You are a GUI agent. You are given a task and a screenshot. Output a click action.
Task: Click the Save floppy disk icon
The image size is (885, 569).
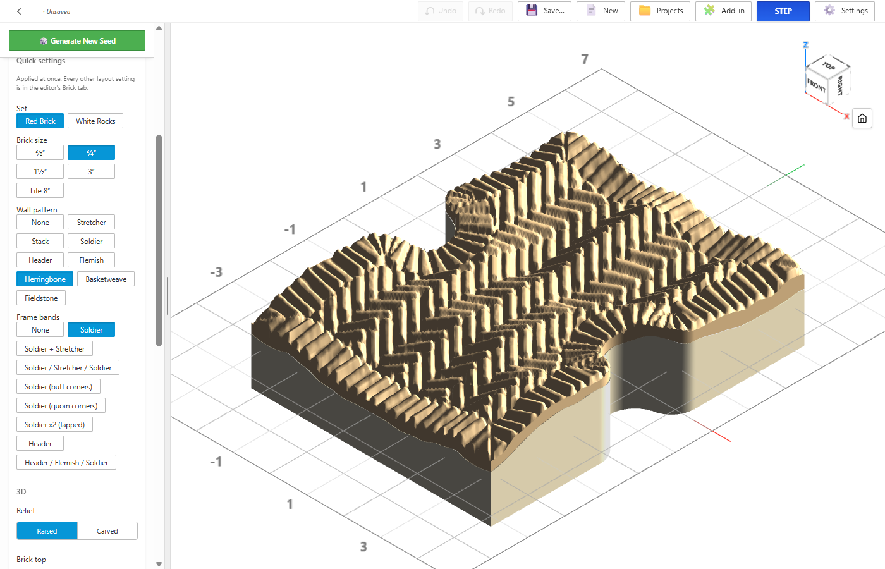click(x=532, y=11)
